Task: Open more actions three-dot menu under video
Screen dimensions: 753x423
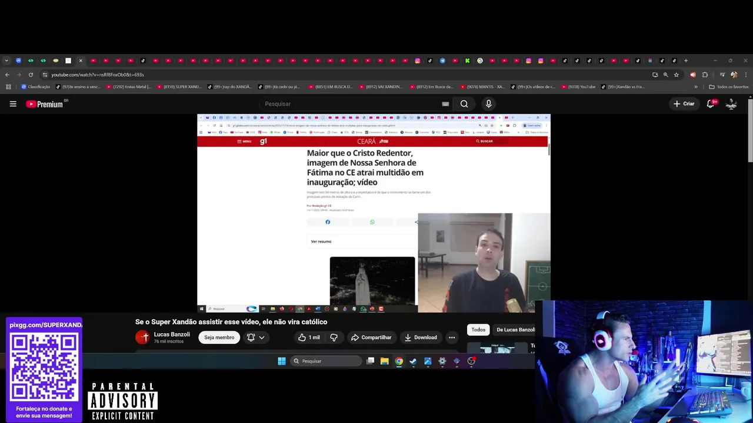Action: point(452,337)
